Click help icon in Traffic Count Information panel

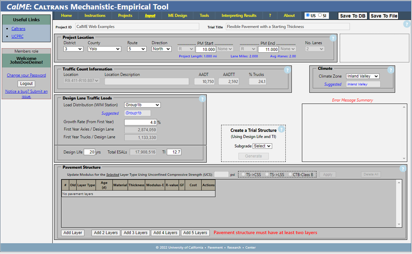[287, 70]
